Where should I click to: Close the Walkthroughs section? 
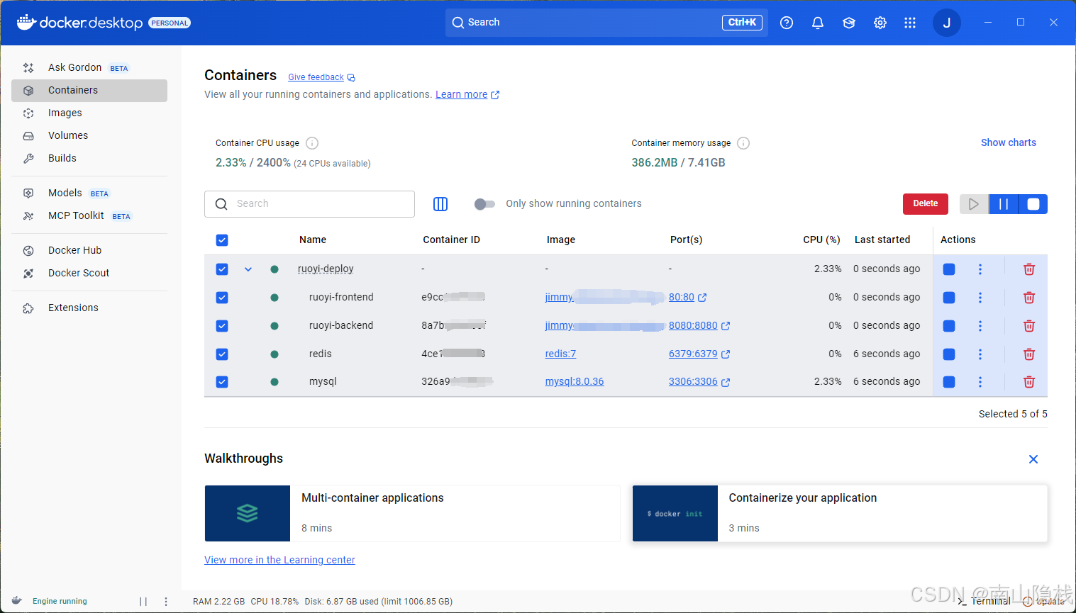click(x=1033, y=459)
